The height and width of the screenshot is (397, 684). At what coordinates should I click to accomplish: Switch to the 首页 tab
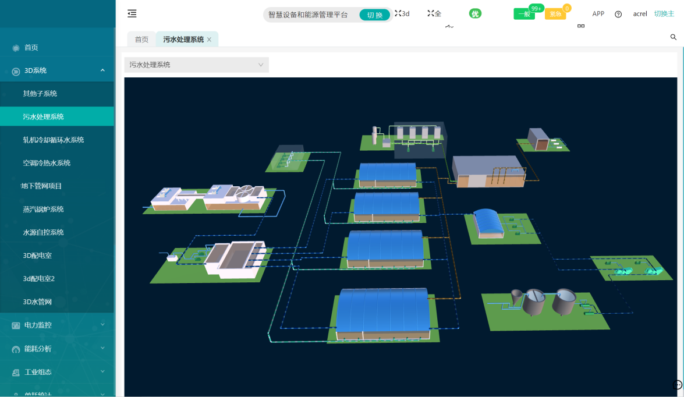(141, 40)
